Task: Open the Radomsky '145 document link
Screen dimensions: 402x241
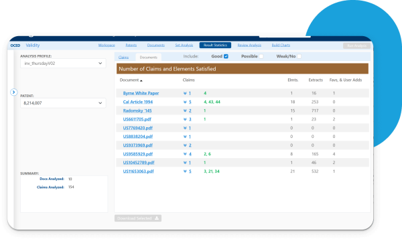Action: (137, 110)
